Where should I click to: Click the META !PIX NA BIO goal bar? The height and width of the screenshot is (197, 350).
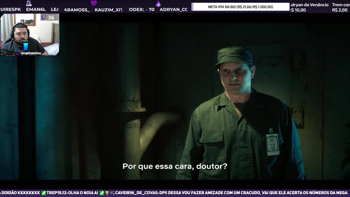click(x=240, y=7)
